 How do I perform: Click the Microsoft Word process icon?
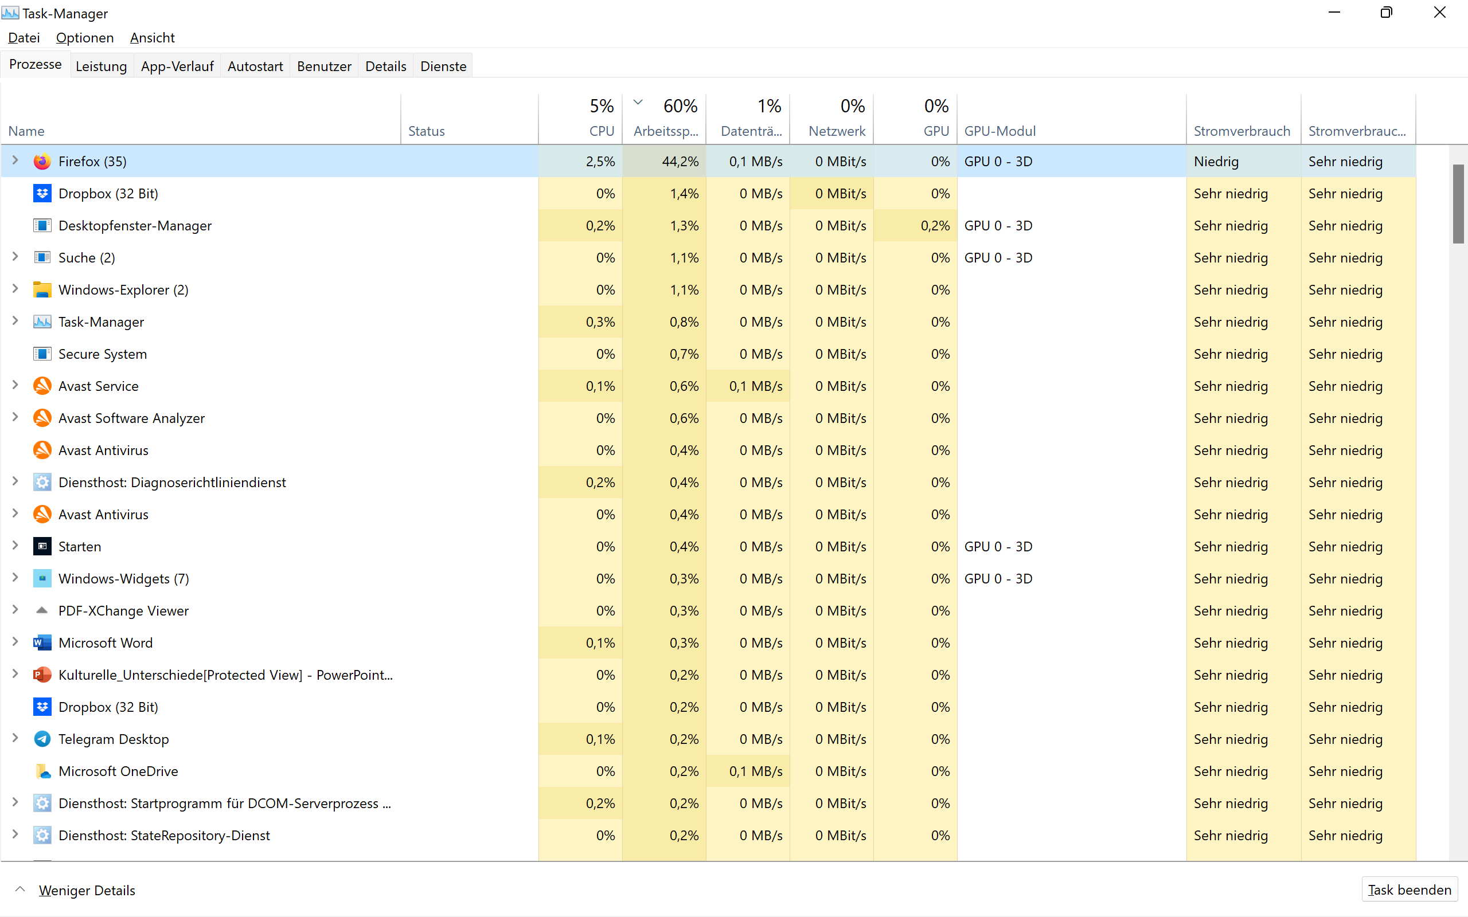[x=42, y=643]
